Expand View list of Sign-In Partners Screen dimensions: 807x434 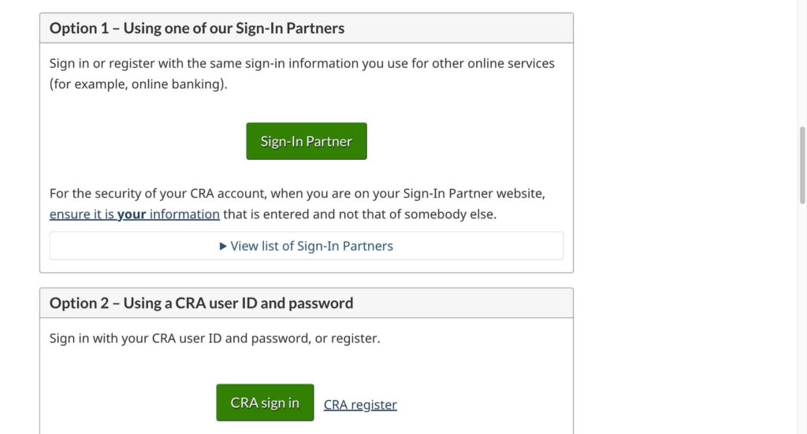[x=311, y=246]
